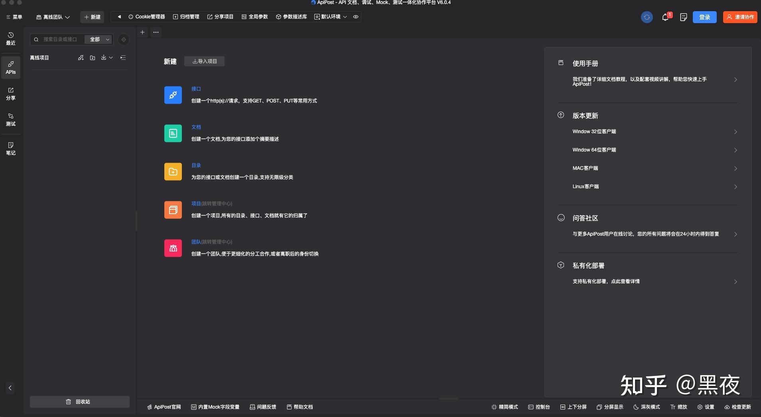Viewport: 761px width, 417px height.
Task: Click the 文档 create link text
Action: click(196, 127)
